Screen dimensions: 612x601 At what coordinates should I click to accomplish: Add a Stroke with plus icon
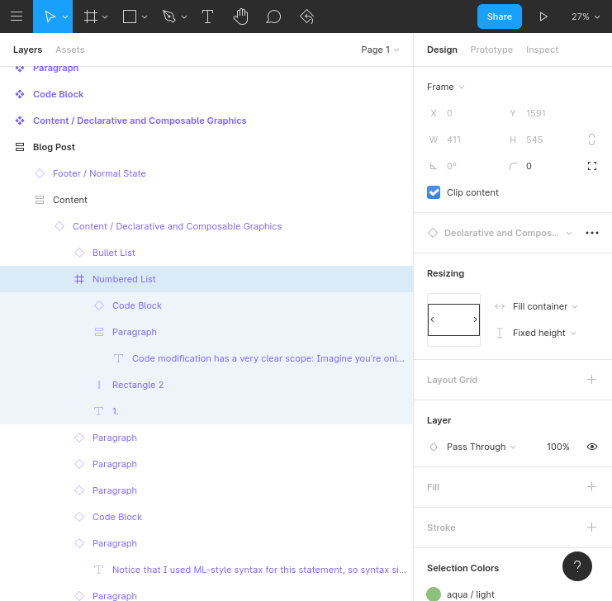click(x=591, y=528)
